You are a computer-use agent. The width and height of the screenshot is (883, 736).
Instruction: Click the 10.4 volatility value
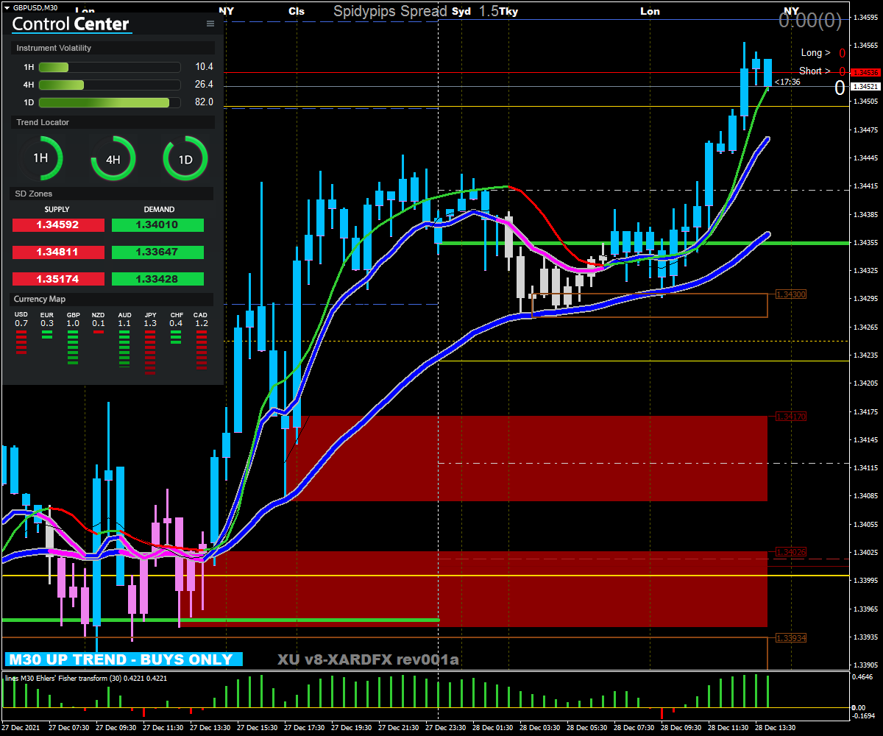[204, 67]
